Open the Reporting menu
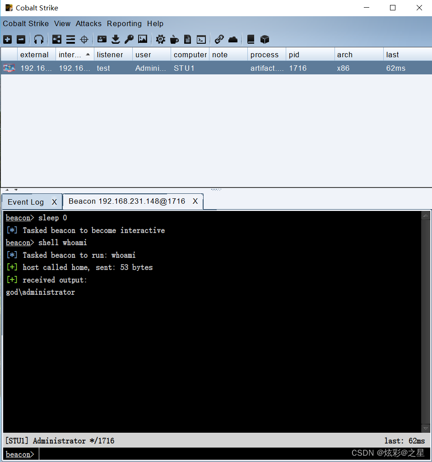Screen dimensions: 432x462 point(124,23)
